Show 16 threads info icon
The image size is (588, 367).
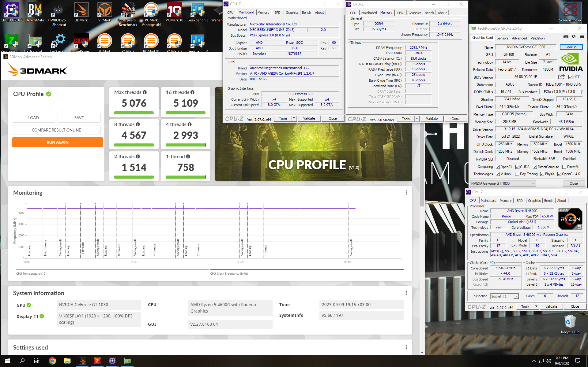click(x=192, y=92)
